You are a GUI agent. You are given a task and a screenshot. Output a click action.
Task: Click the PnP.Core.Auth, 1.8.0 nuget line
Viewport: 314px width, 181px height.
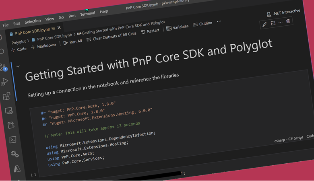tap(78, 108)
